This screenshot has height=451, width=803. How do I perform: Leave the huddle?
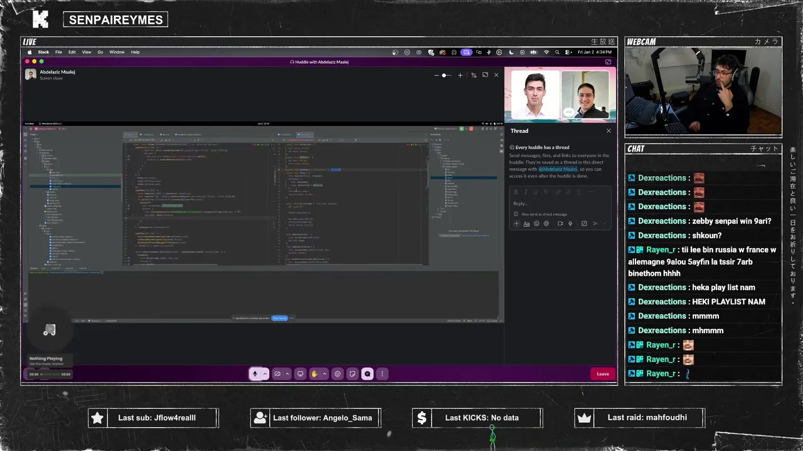pos(603,374)
